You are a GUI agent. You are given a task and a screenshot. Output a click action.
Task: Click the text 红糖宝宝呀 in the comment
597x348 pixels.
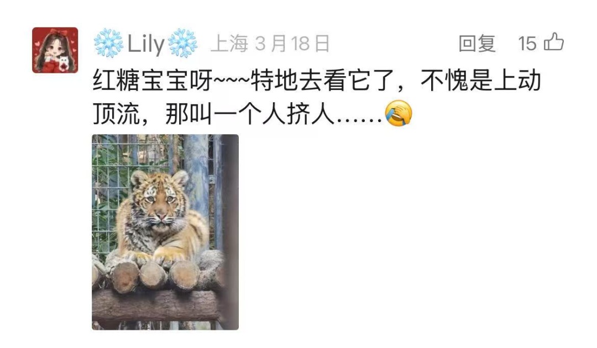pyautogui.click(x=153, y=80)
